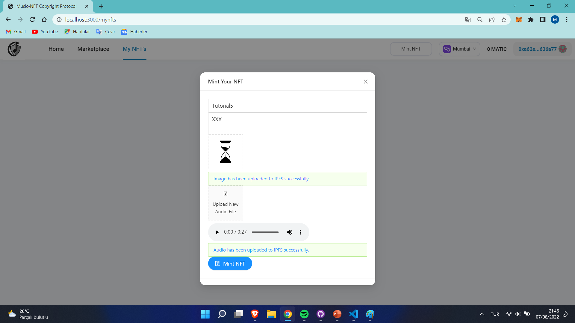The height and width of the screenshot is (323, 575).
Task: Click the Mint NFT submit button
Action: pyautogui.click(x=230, y=263)
